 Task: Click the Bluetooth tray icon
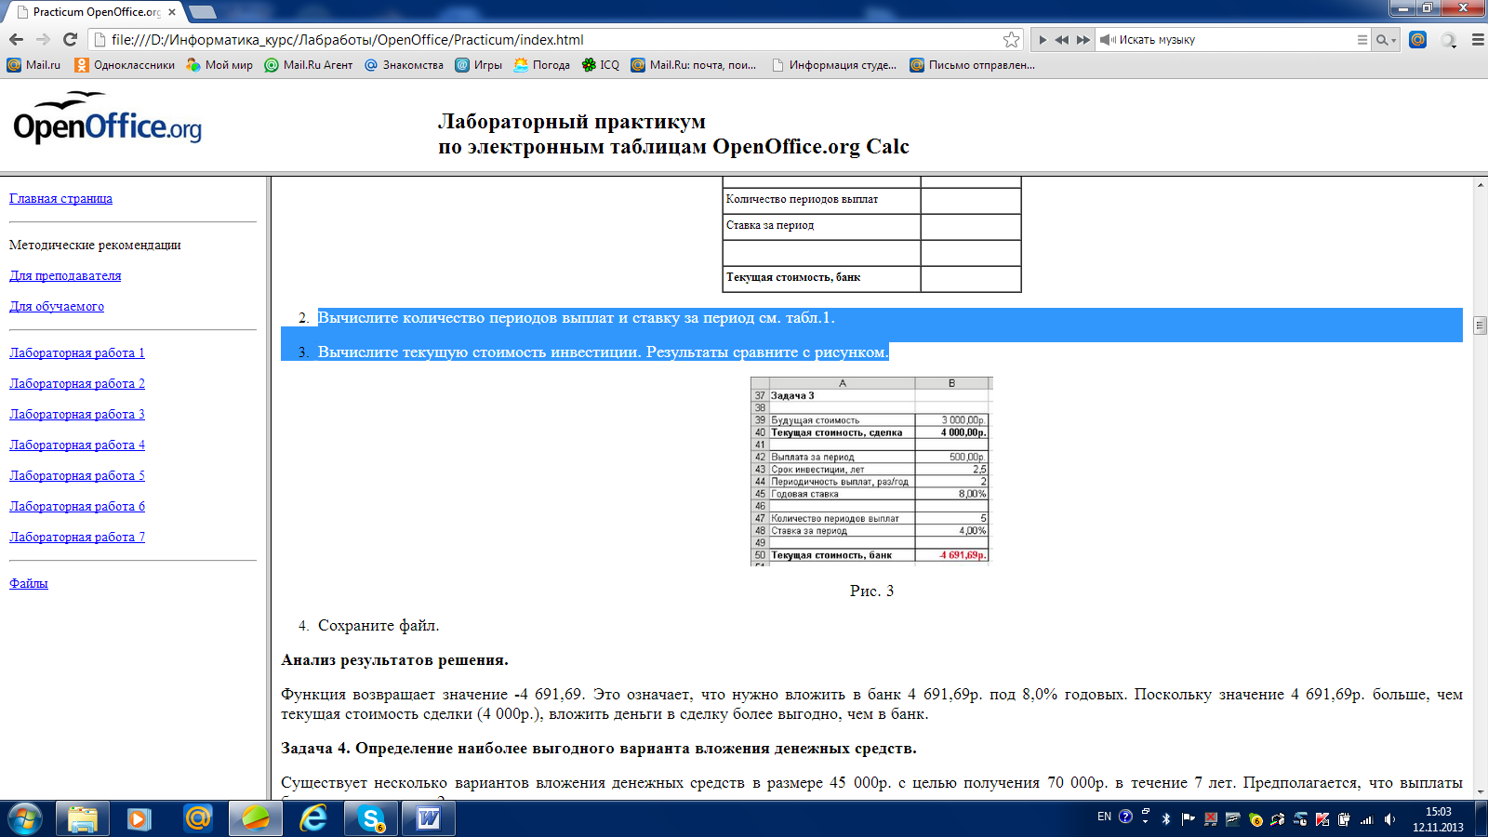[x=1166, y=819]
